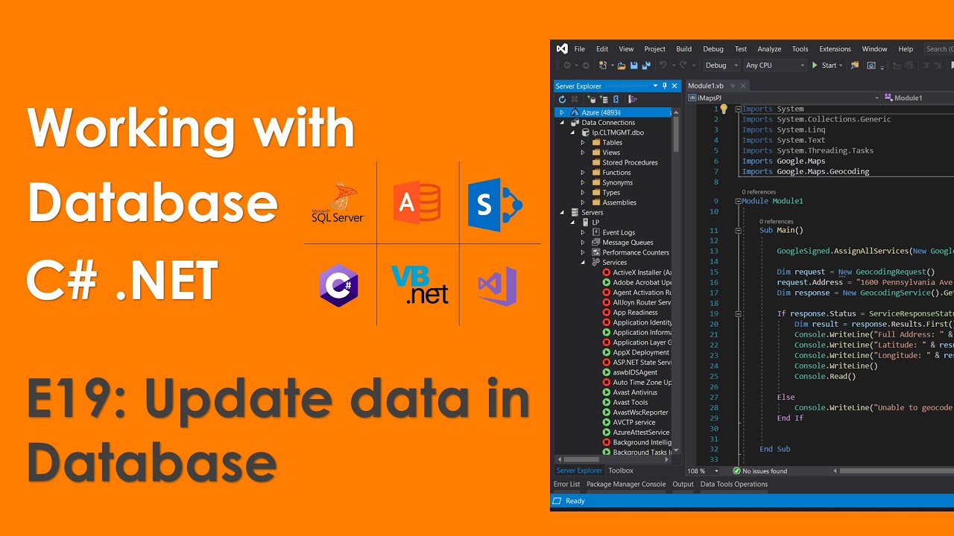Click the Navigate Backward arrow icon

pyautogui.click(x=568, y=66)
